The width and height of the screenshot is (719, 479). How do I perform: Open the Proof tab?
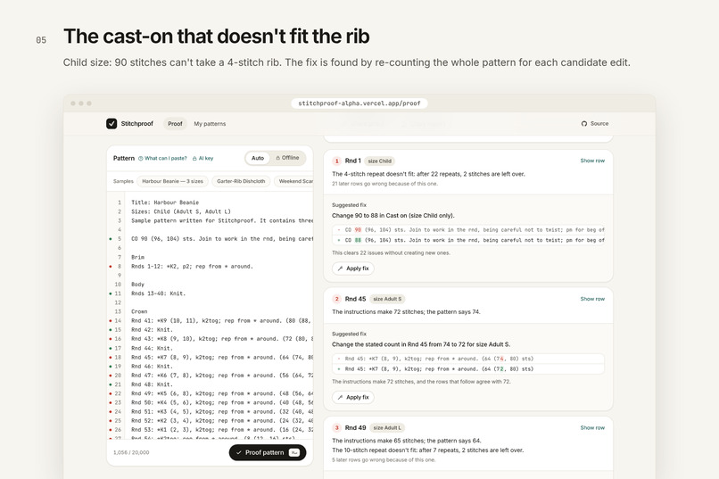coord(175,124)
